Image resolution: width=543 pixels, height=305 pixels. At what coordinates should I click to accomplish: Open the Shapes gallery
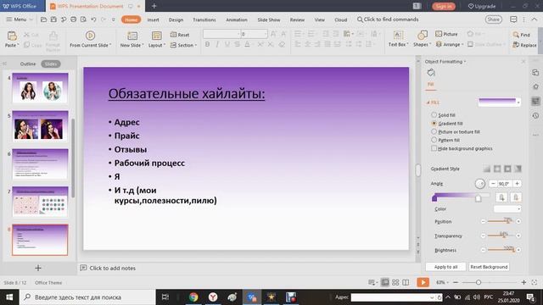tap(422, 40)
